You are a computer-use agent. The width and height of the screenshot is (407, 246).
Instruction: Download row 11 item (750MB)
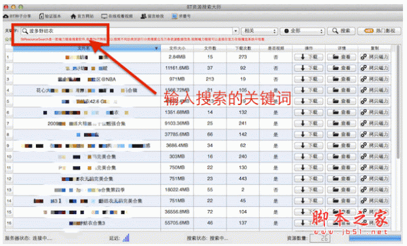click(x=309, y=167)
